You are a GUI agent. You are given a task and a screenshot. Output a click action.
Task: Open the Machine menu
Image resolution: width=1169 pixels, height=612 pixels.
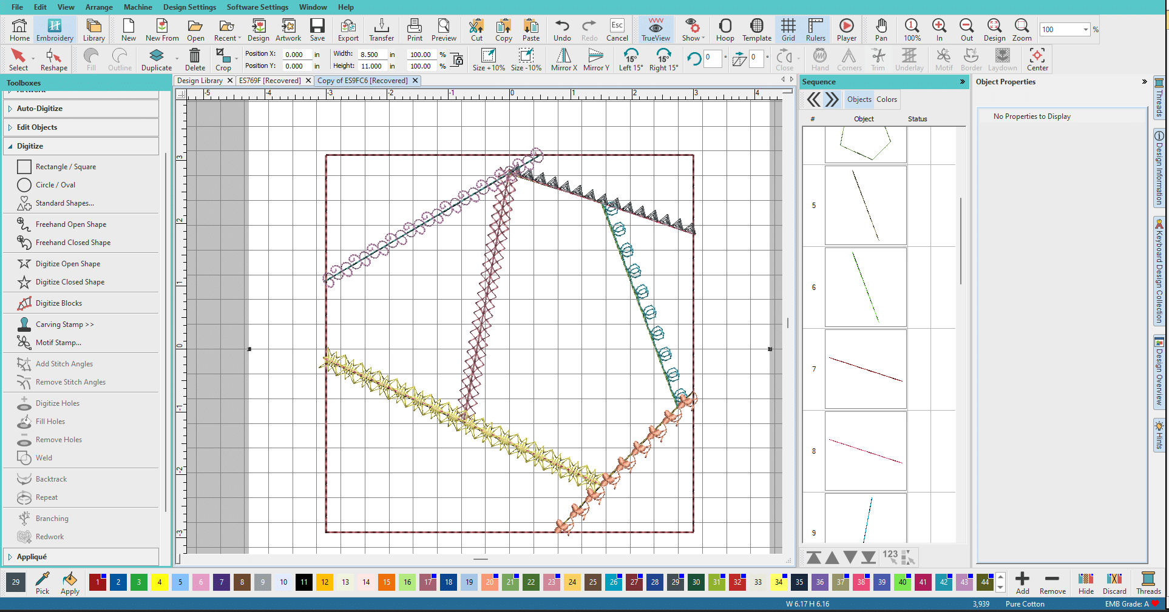coord(138,7)
